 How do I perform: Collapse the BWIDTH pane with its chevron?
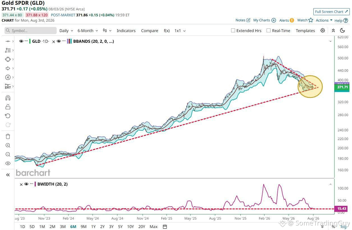point(331,184)
